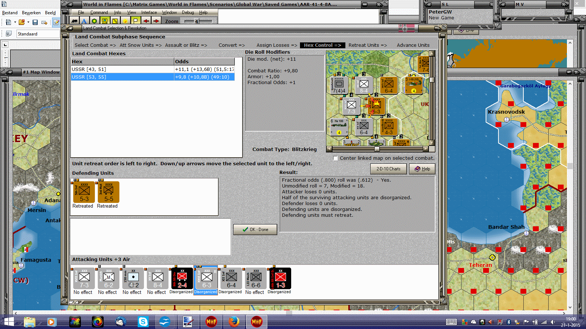Viewport: 586px width, 329px height.
Task: Expand the open folder dropdown arrow
Action: [28, 22]
